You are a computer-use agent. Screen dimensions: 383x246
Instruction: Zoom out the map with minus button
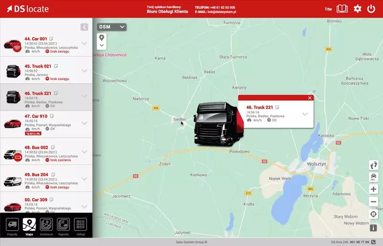tap(373, 201)
